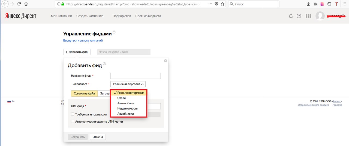Click the pink gradient extension icon

coord(322,4)
